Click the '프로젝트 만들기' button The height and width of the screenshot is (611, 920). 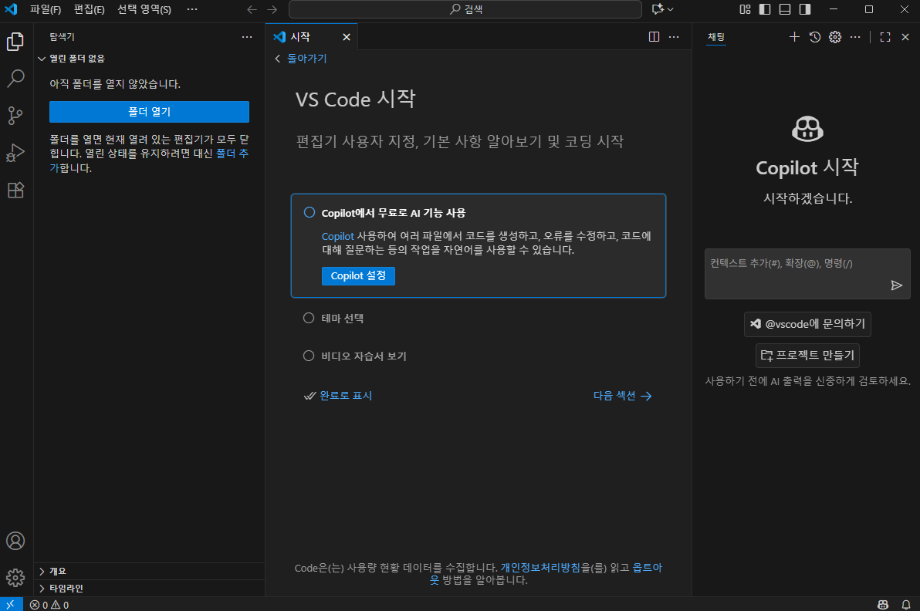[x=807, y=356]
